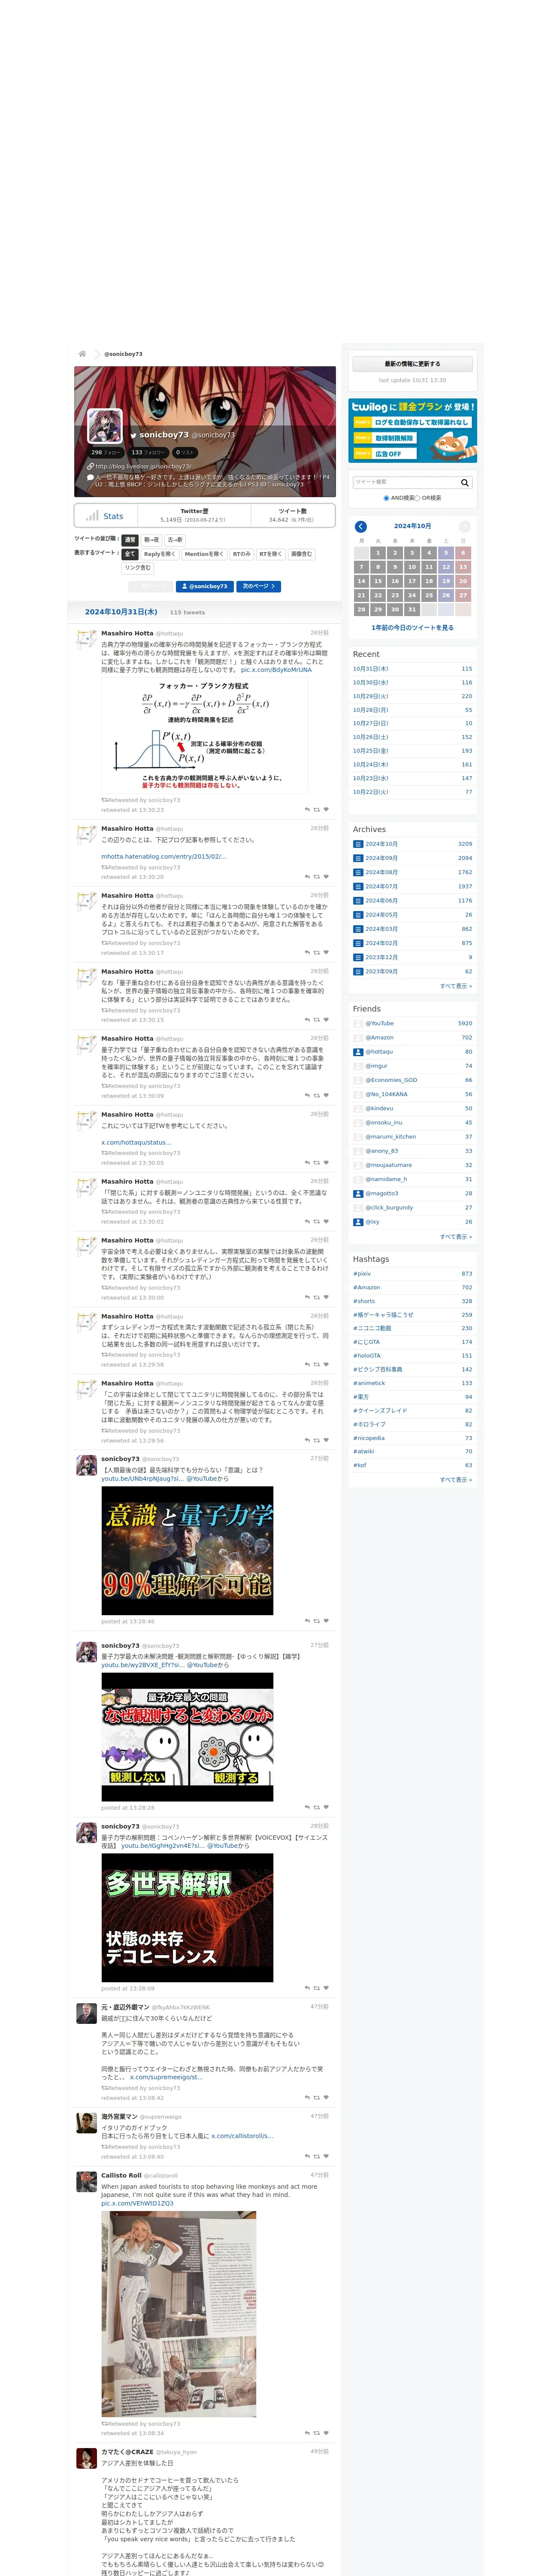Open recent day 10月30日(水)

371,683
